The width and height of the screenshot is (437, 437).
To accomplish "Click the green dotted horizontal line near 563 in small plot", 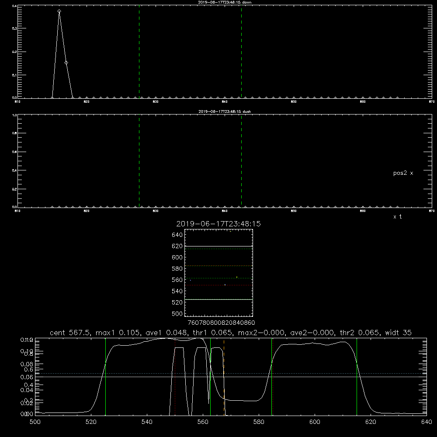I will pyautogui.click(x=218, y=278).
